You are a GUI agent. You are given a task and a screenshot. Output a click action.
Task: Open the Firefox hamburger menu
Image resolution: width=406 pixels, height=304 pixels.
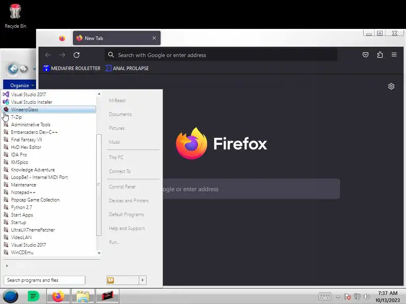click(394, 55)
